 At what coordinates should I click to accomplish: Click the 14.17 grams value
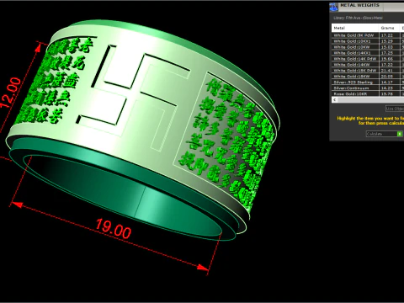pyautogui.click(x=387, y=82)
